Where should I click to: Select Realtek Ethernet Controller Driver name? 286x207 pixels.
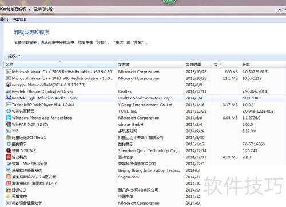[x=42, y=91]
